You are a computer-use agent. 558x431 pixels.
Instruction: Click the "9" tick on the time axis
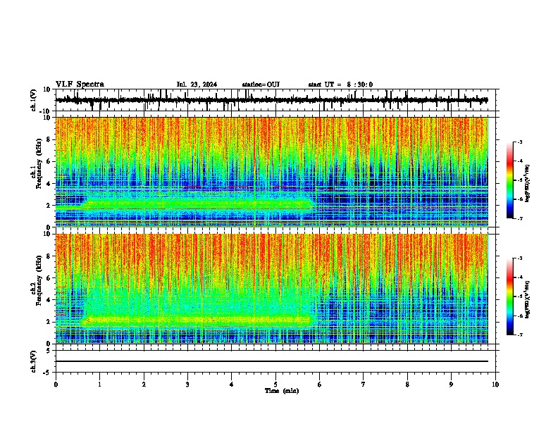[451, 385]
